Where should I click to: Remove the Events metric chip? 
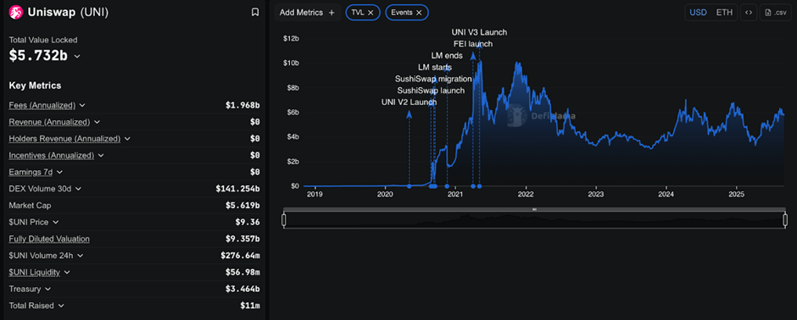(x=419, y=13)
